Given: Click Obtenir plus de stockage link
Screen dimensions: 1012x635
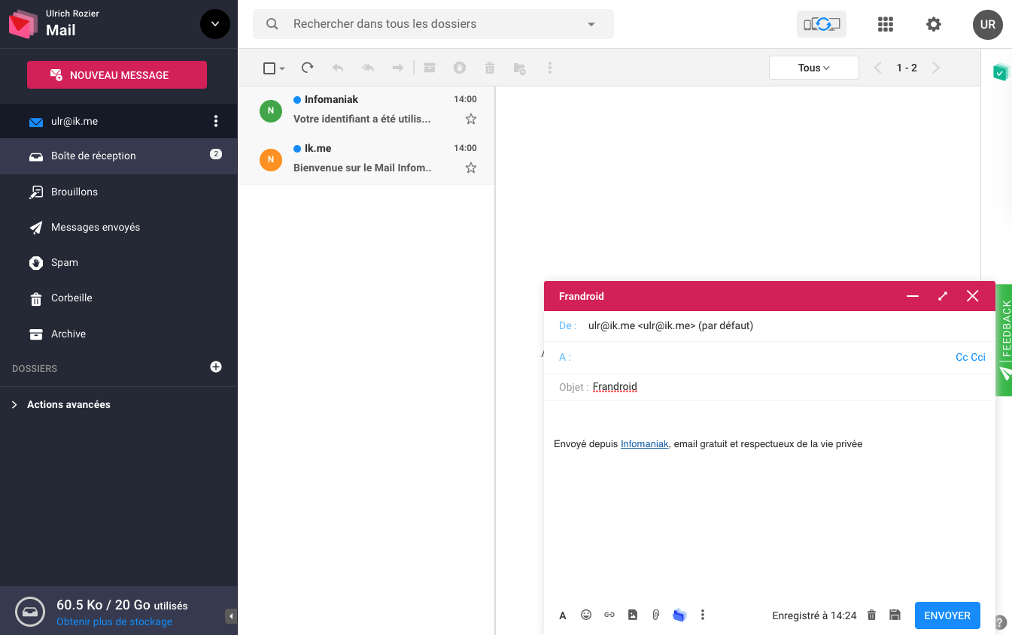Looking at the screenshot, I should click(114, 621).
